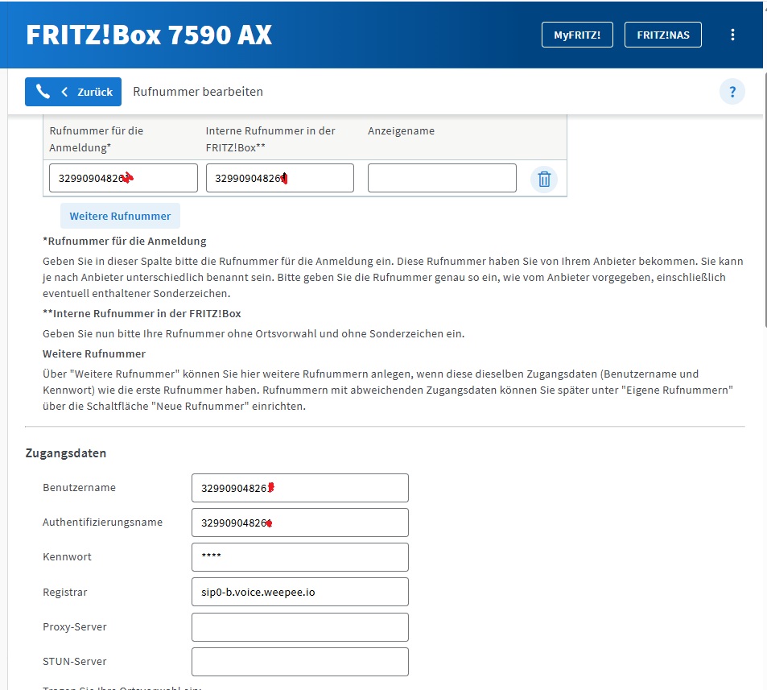
Task: Click the Authentifizierungsname label
Action: coord(103,523)
